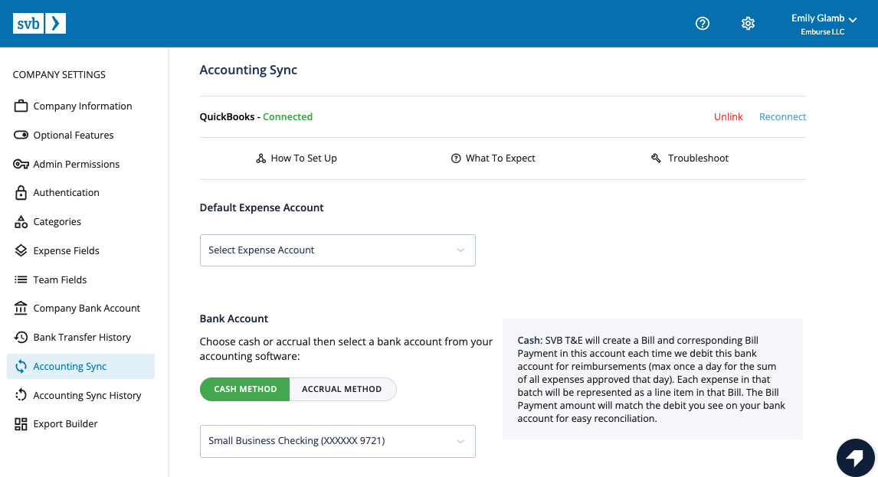
Task: Click the Export Builder grid icon
Action: [x=21, y=424]
